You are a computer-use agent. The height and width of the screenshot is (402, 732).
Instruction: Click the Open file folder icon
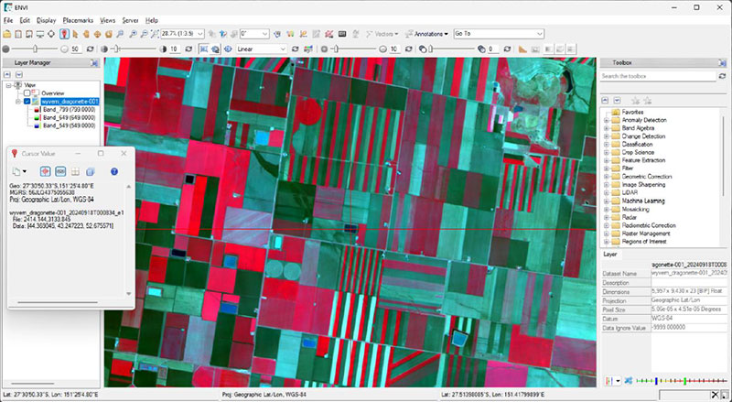(8, 34)
